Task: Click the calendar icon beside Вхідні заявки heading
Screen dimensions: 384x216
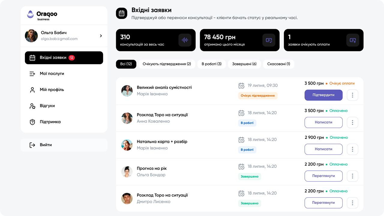Action: coord(121,13)
